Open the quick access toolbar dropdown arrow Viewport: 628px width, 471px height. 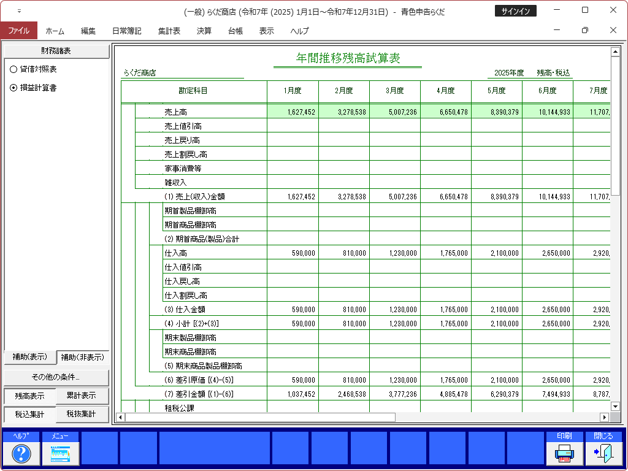click(19, 11)
